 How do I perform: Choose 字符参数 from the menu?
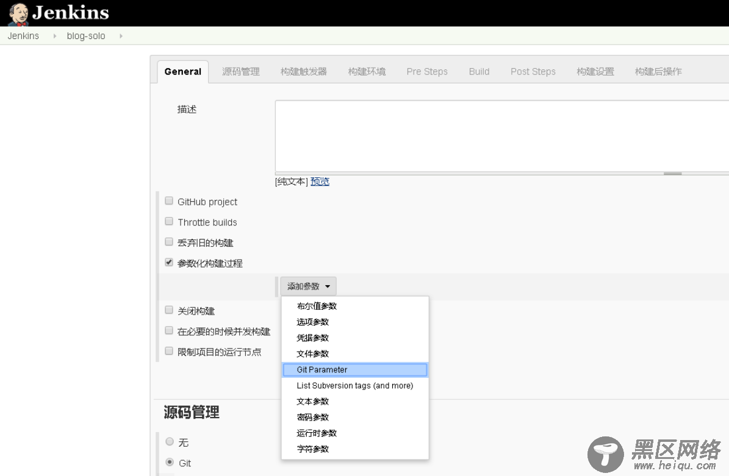[354, 449]
